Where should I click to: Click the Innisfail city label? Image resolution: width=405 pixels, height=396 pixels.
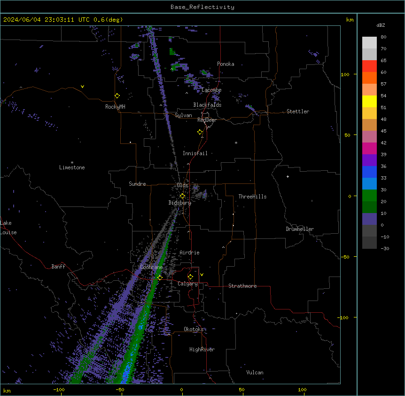point(195,153)
